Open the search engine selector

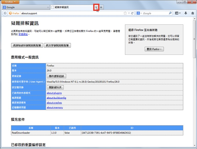coord(139,13)
